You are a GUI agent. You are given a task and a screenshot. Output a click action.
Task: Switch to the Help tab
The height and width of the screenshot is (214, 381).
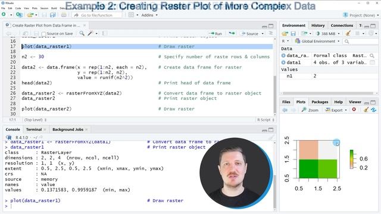[x=338, y=102]
